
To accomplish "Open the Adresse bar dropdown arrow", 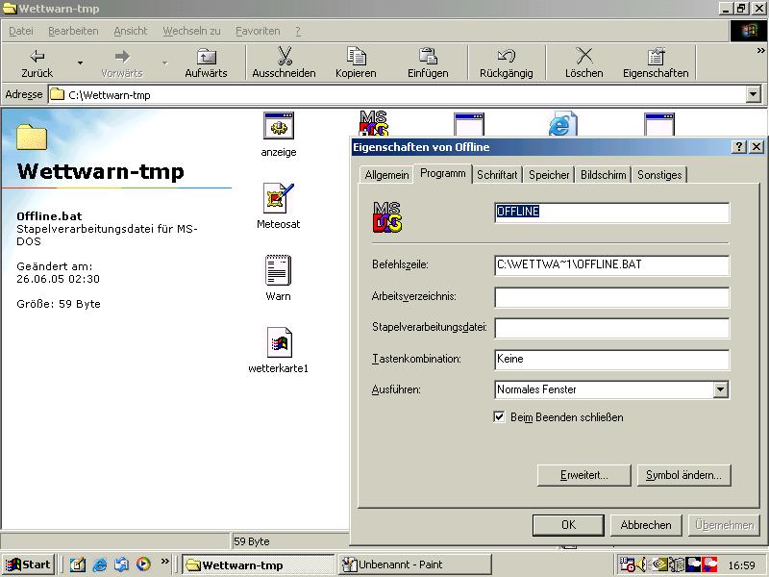I will pos(753,95).
